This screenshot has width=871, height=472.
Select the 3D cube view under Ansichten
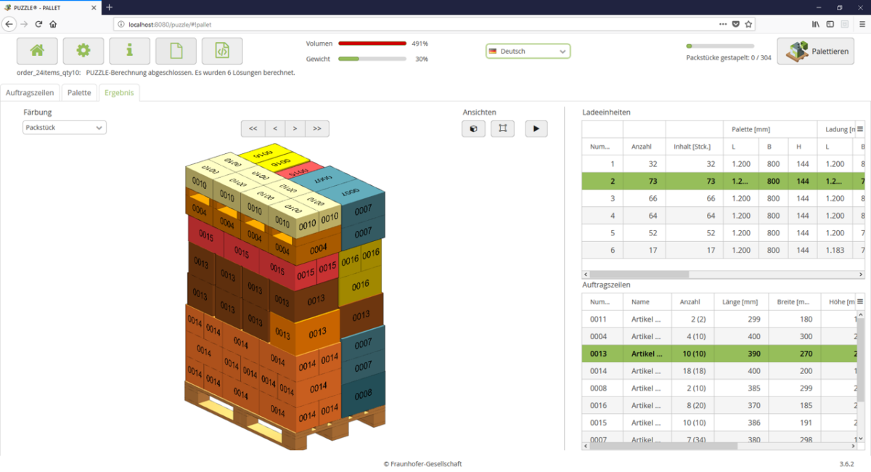point(473,129)
